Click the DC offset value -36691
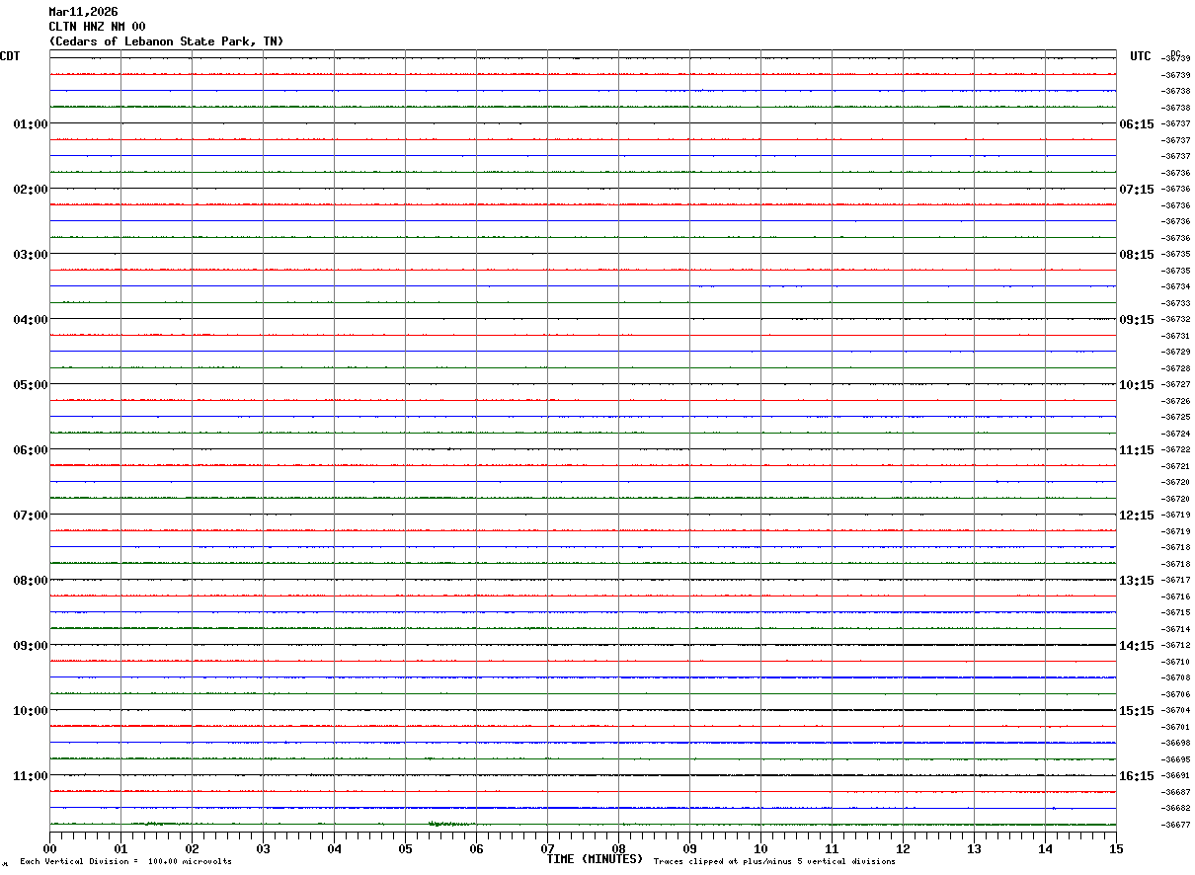This screenshot has width=1195, height=875. pos(1176,776)
